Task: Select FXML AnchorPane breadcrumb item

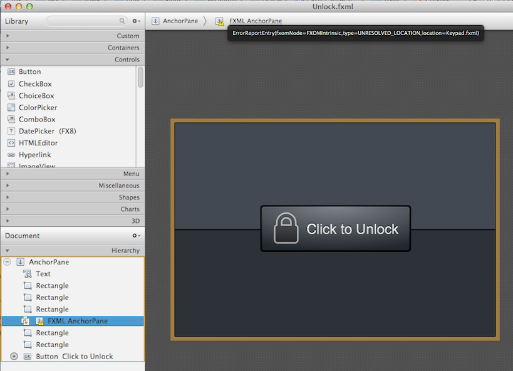Action: pos(255,21)
